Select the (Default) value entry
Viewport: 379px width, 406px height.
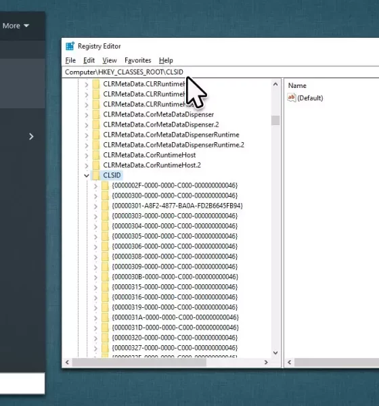pyautogui.click(x=310, y=98)
